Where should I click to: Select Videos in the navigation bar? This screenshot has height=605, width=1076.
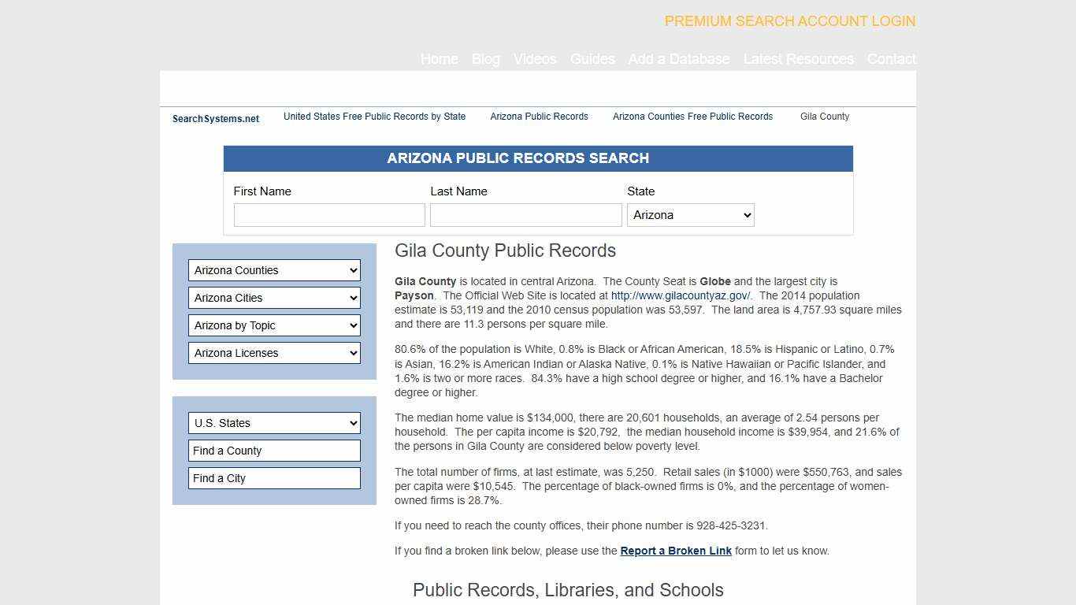[x=534, y=59]
